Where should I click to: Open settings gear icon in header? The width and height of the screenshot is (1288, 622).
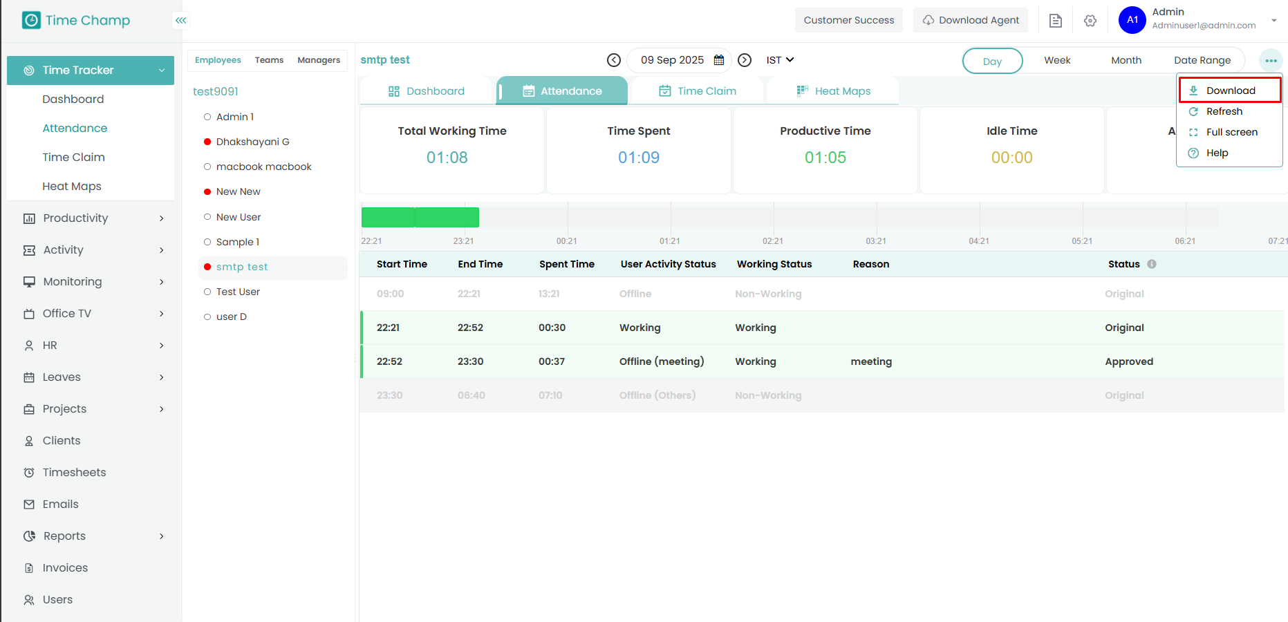pos(1090,21)
